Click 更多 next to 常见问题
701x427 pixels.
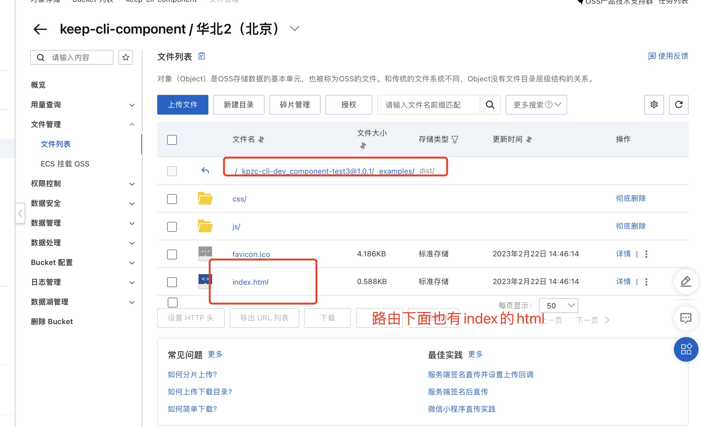click(x=215, y=354)
